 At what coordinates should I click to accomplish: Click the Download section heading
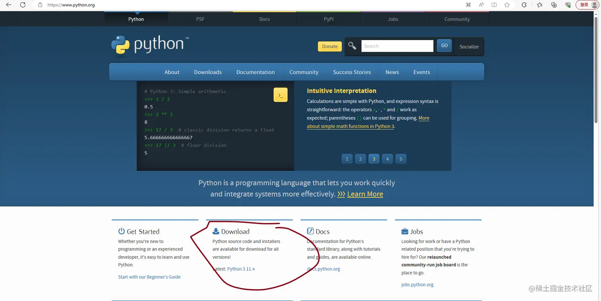point(235,232)
